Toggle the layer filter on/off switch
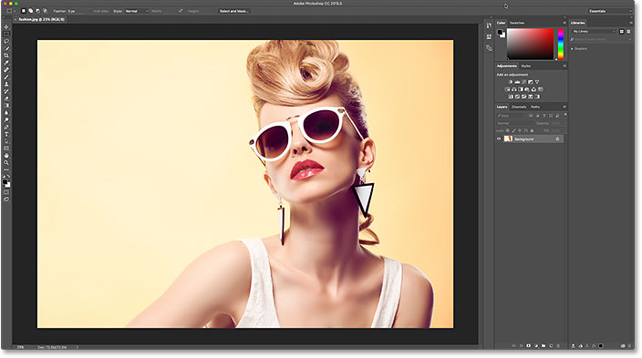This screenshot has height=358, width=642. click(565, 115)
